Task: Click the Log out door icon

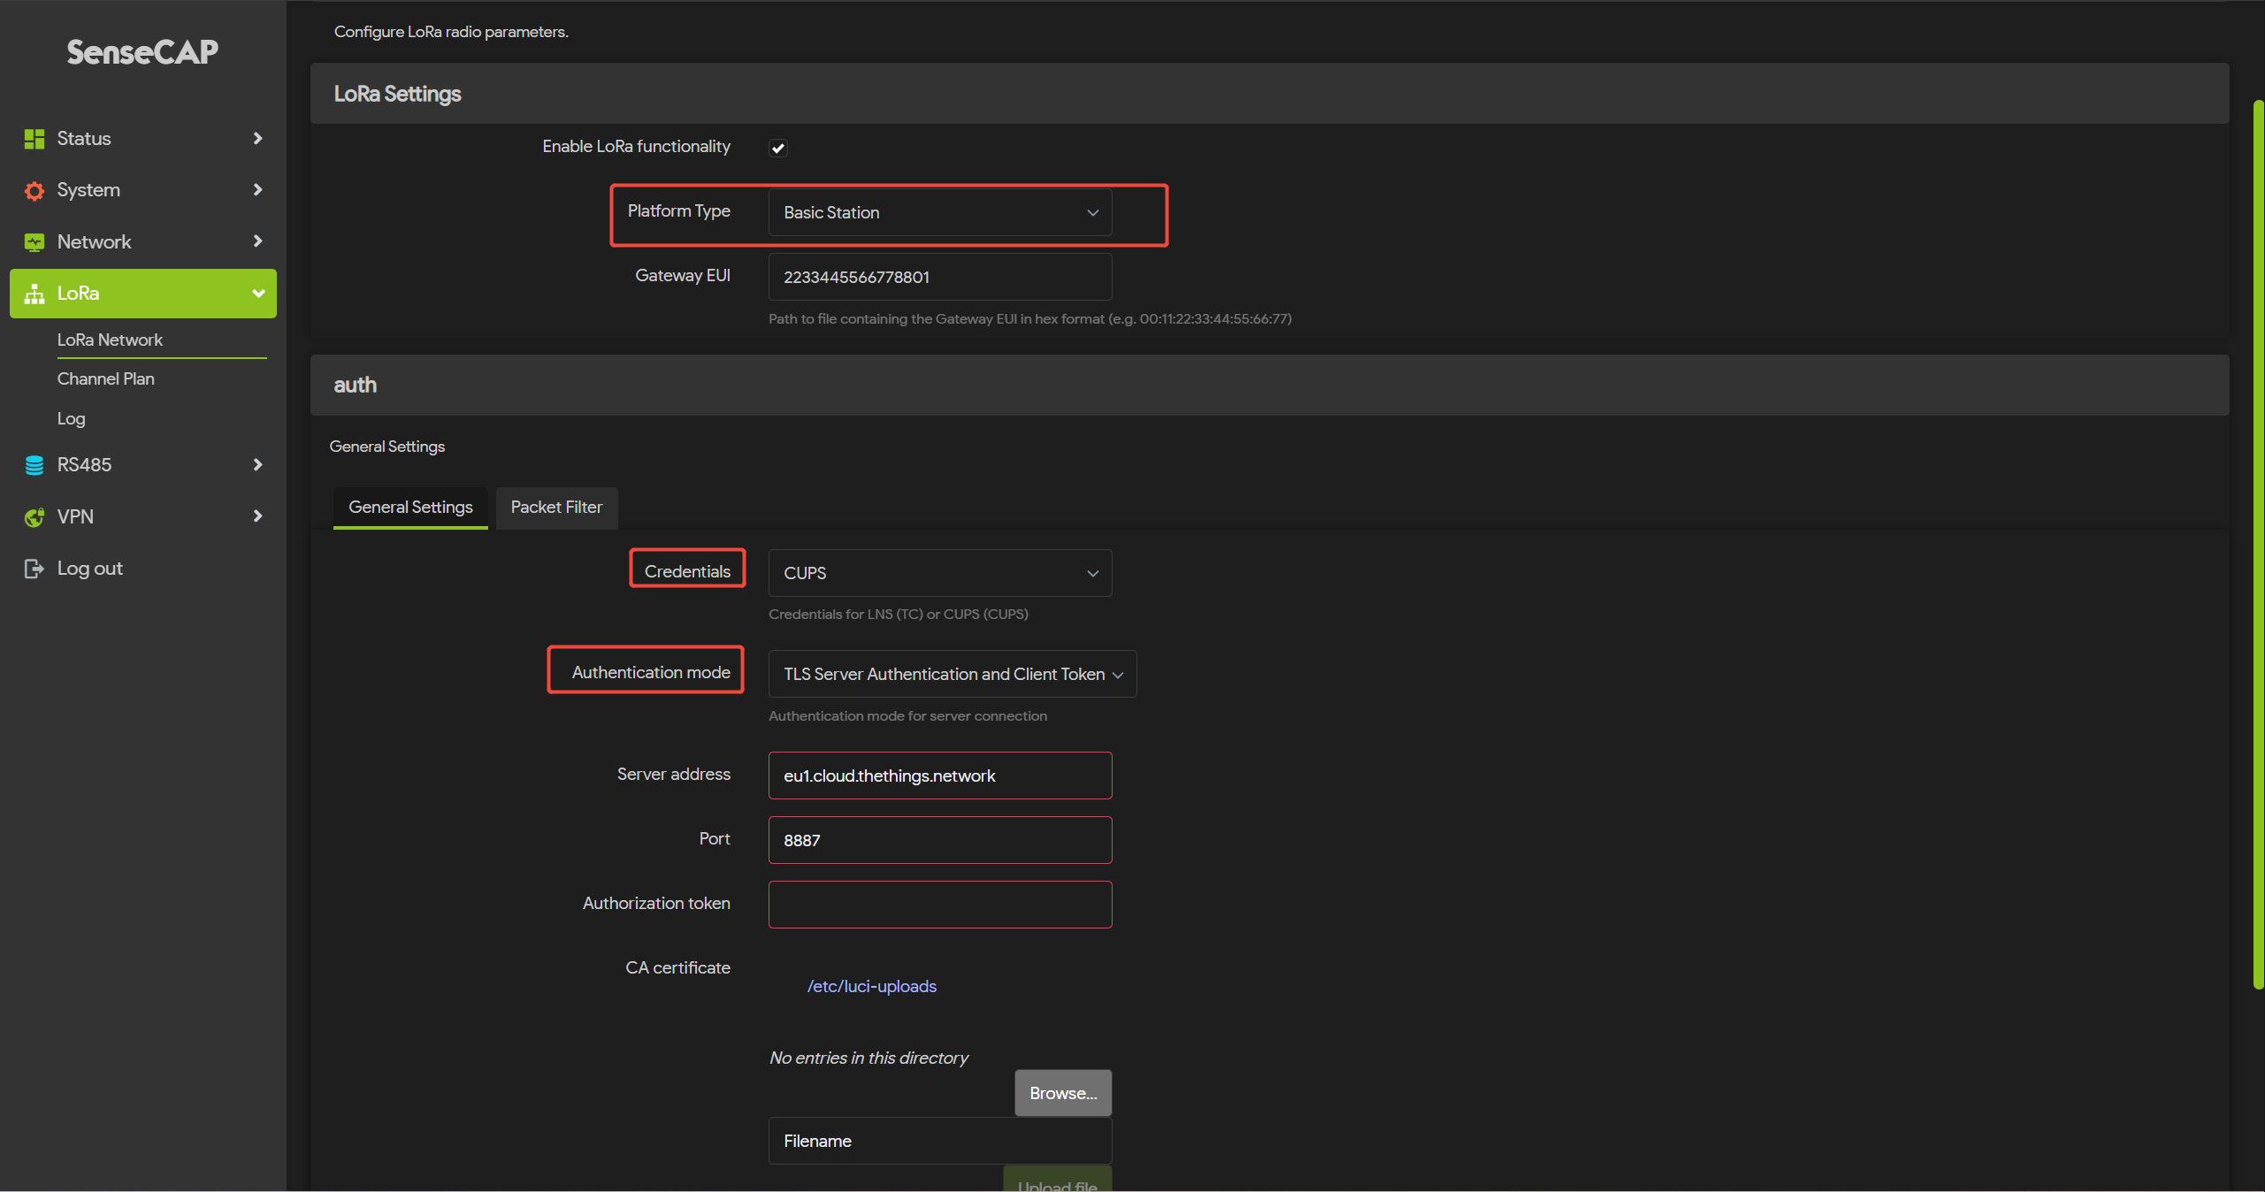Action: pyautogui.click(x=34, y=569)
